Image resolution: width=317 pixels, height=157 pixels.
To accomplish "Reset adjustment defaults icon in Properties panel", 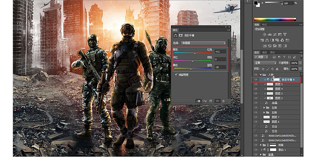I will click(210, 101).
